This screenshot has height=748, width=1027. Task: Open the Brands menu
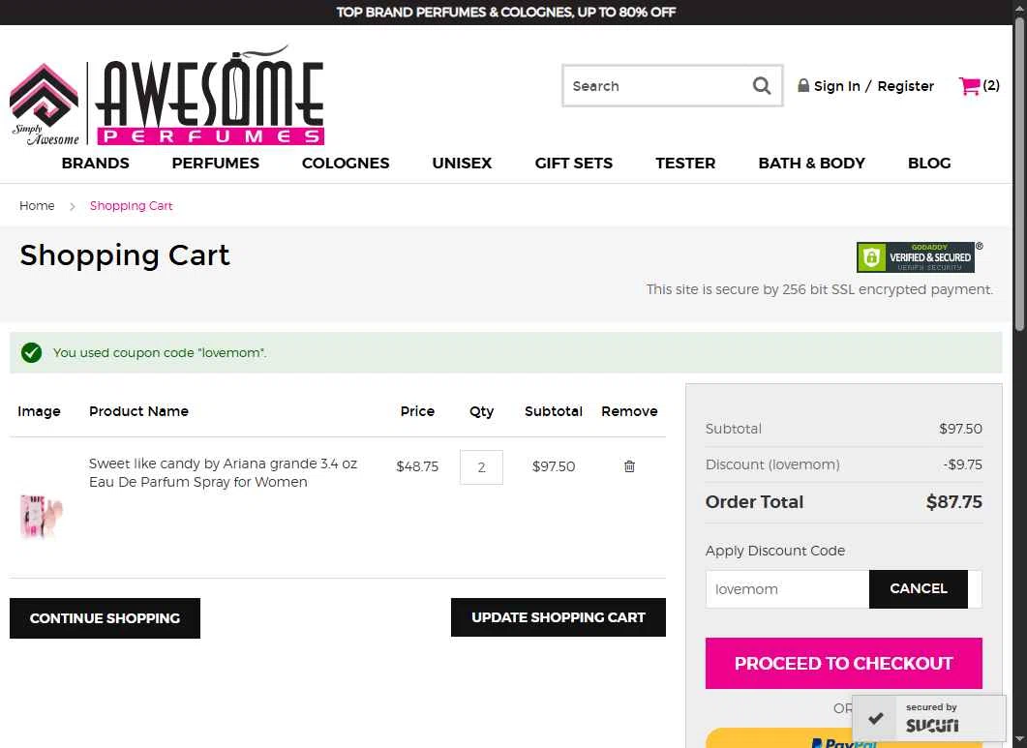pyautogui.click(x=96, y=164)
